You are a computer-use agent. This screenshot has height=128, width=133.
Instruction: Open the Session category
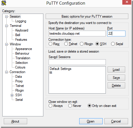pos(15,16)
